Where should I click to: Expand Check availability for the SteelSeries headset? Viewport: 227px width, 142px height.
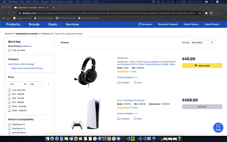127,77
